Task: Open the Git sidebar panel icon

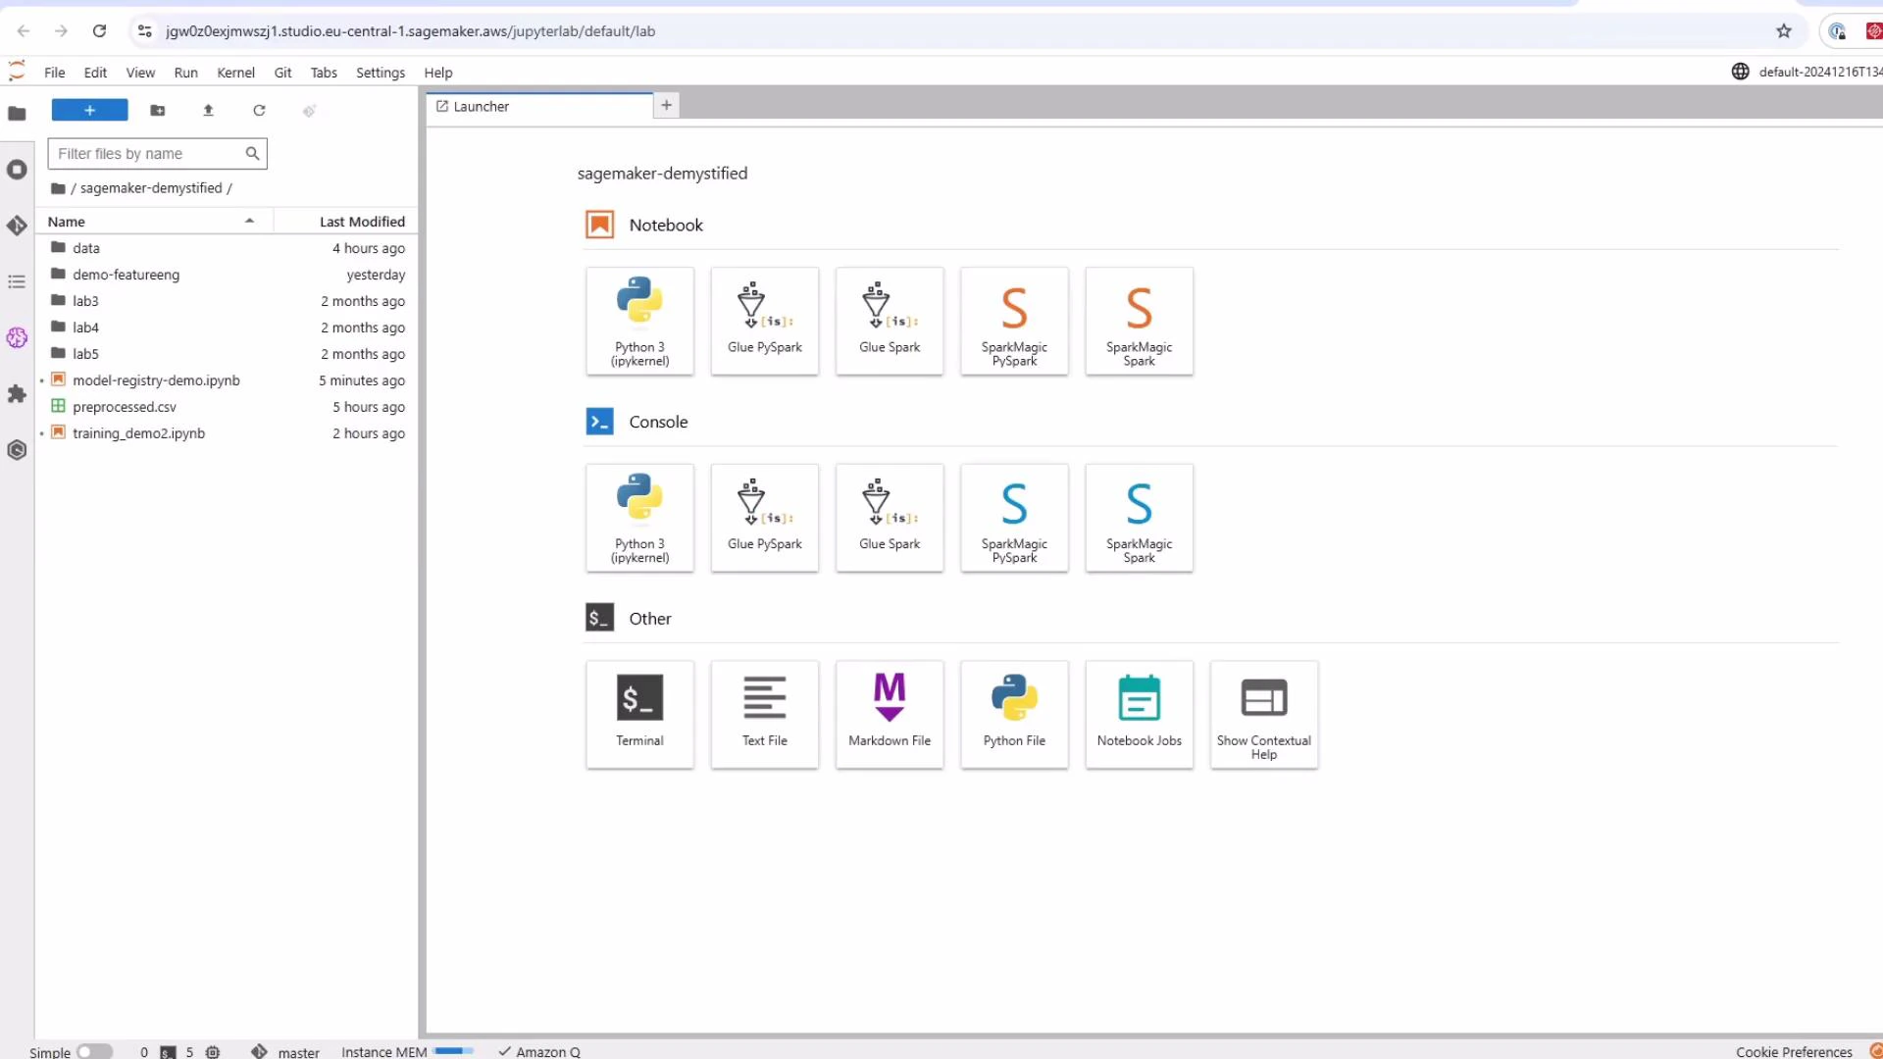Action: 17,226
